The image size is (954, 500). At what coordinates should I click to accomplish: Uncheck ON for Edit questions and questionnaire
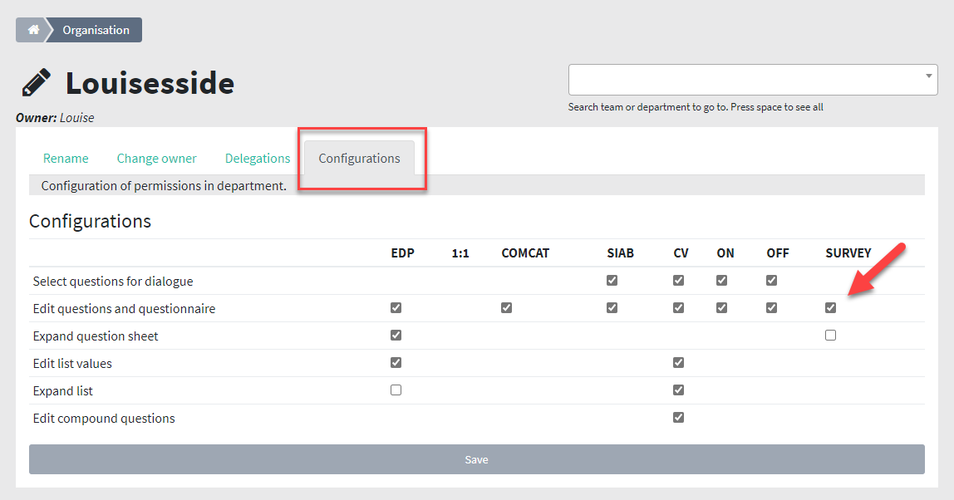[x=721, y=308]
